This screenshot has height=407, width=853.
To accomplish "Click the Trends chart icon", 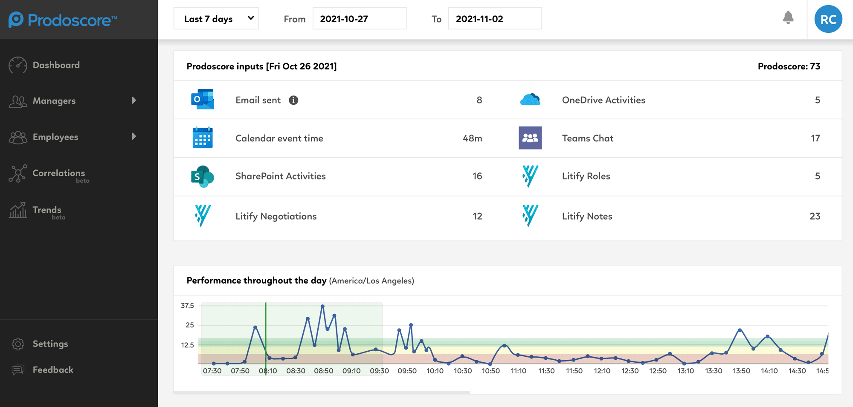I will coord(17,210).
